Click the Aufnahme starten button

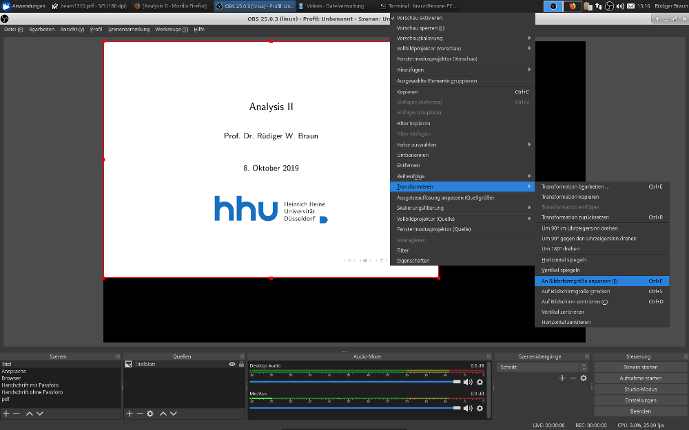point(640,378)
